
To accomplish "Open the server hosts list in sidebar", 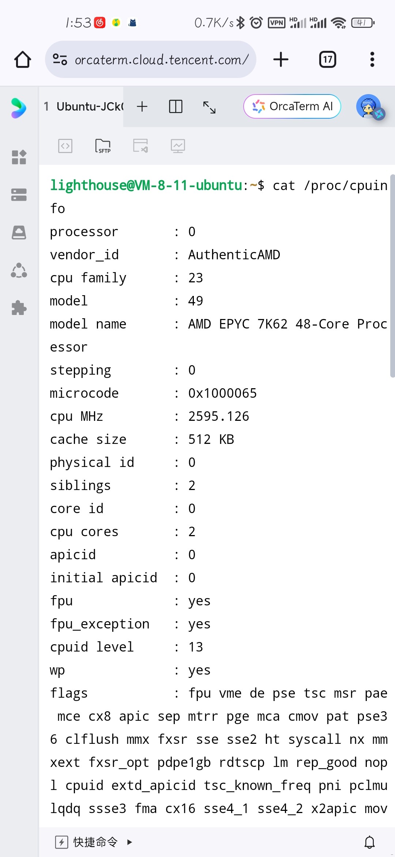I will point(18,195).
